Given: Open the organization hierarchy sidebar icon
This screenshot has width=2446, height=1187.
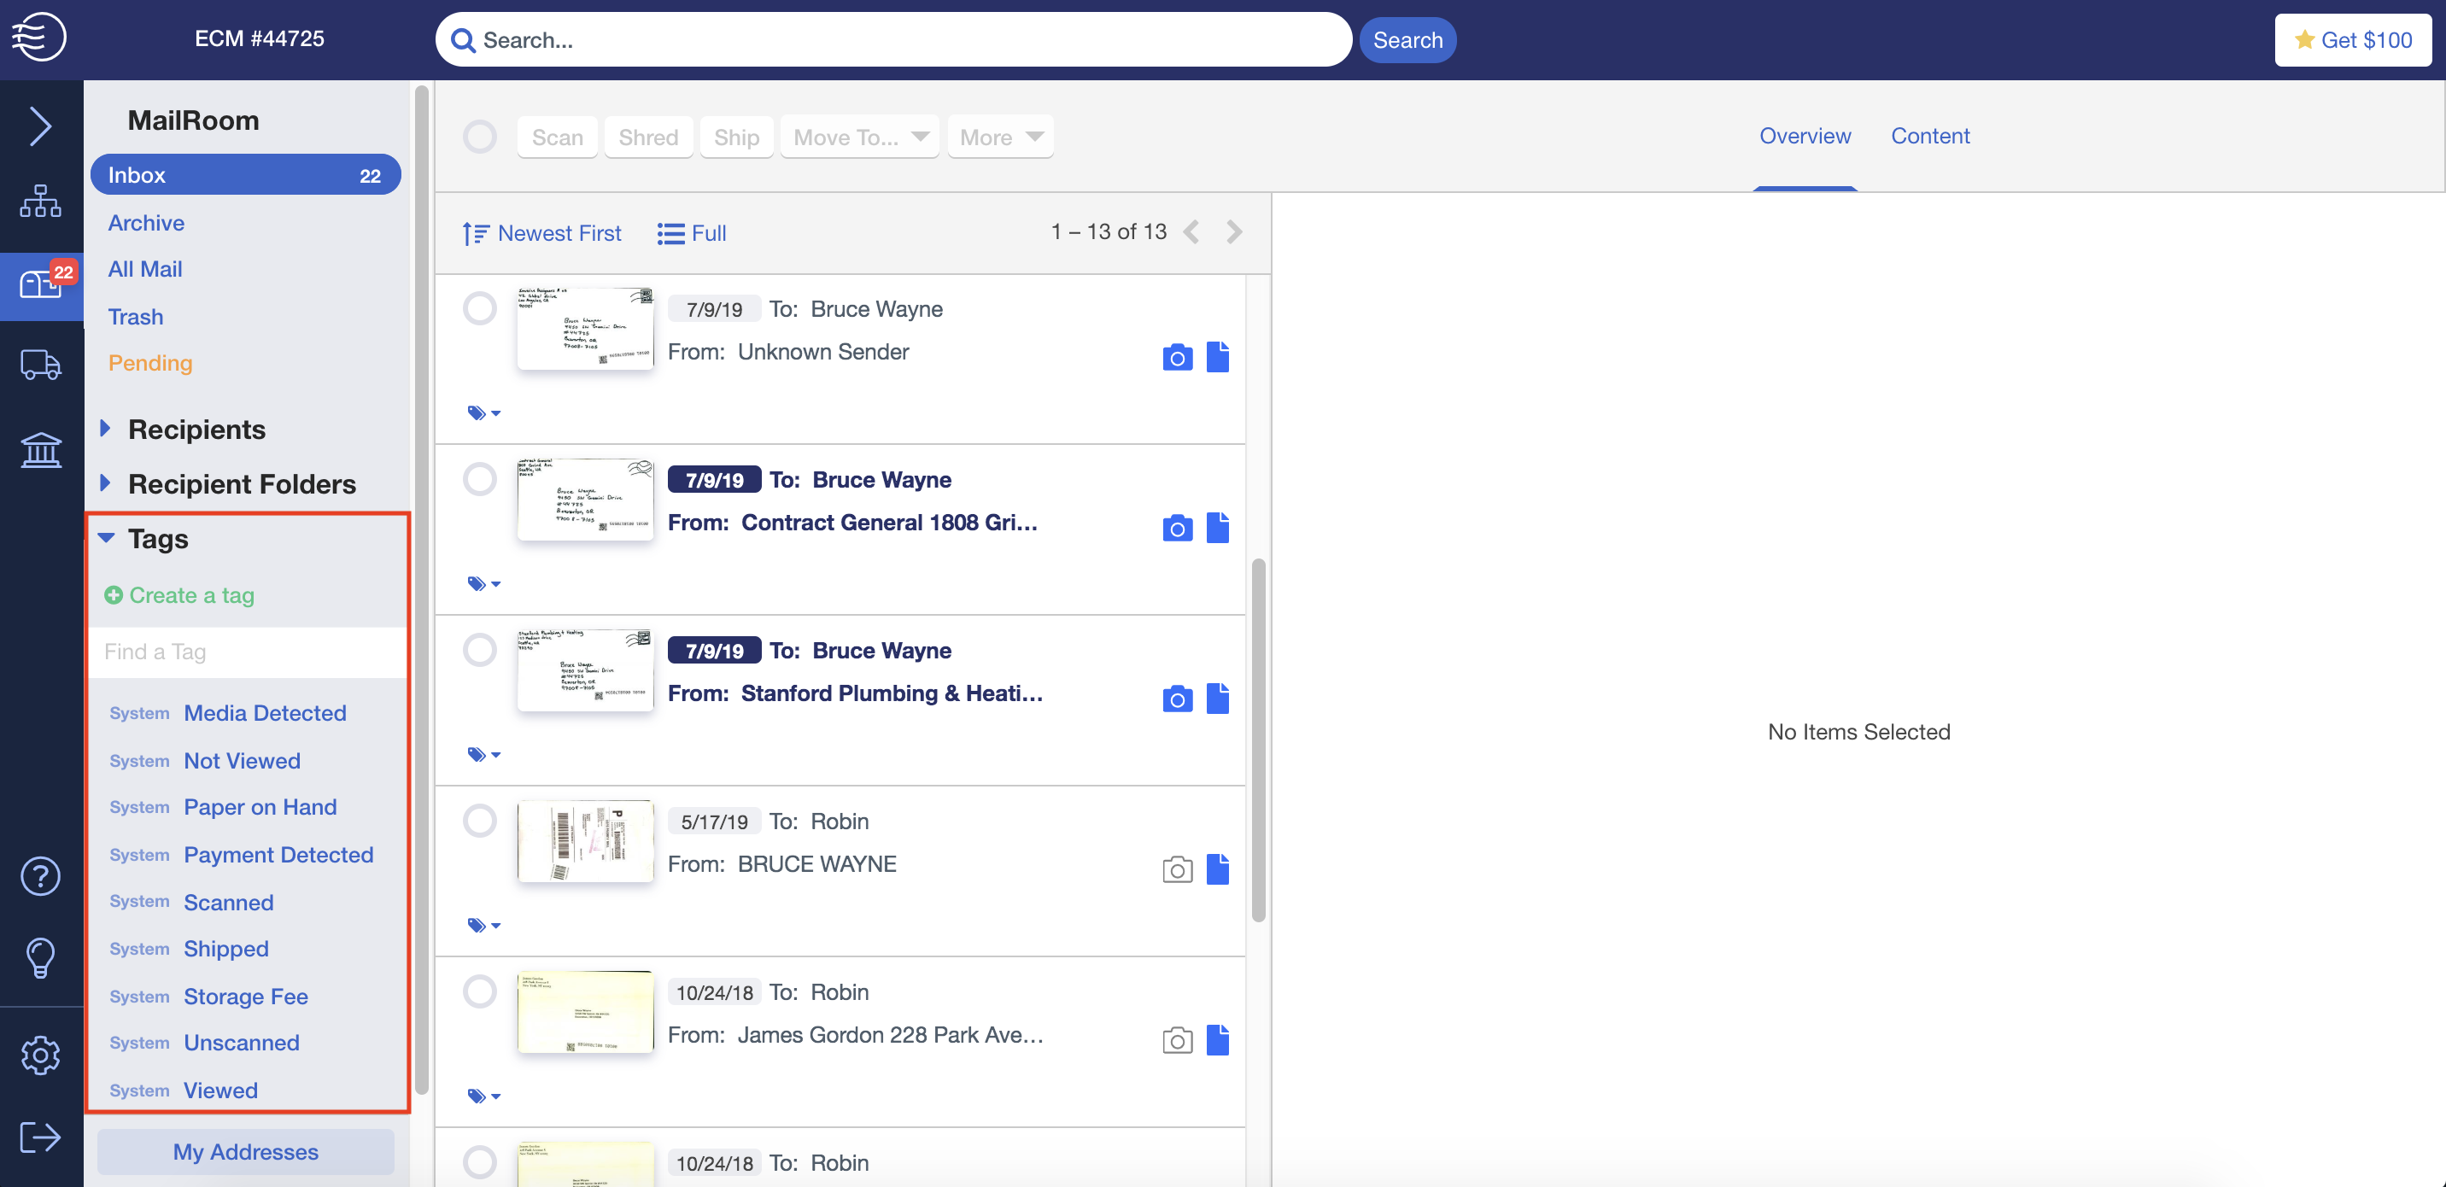Looking at the screenshot, I should [x=41, y=202].
